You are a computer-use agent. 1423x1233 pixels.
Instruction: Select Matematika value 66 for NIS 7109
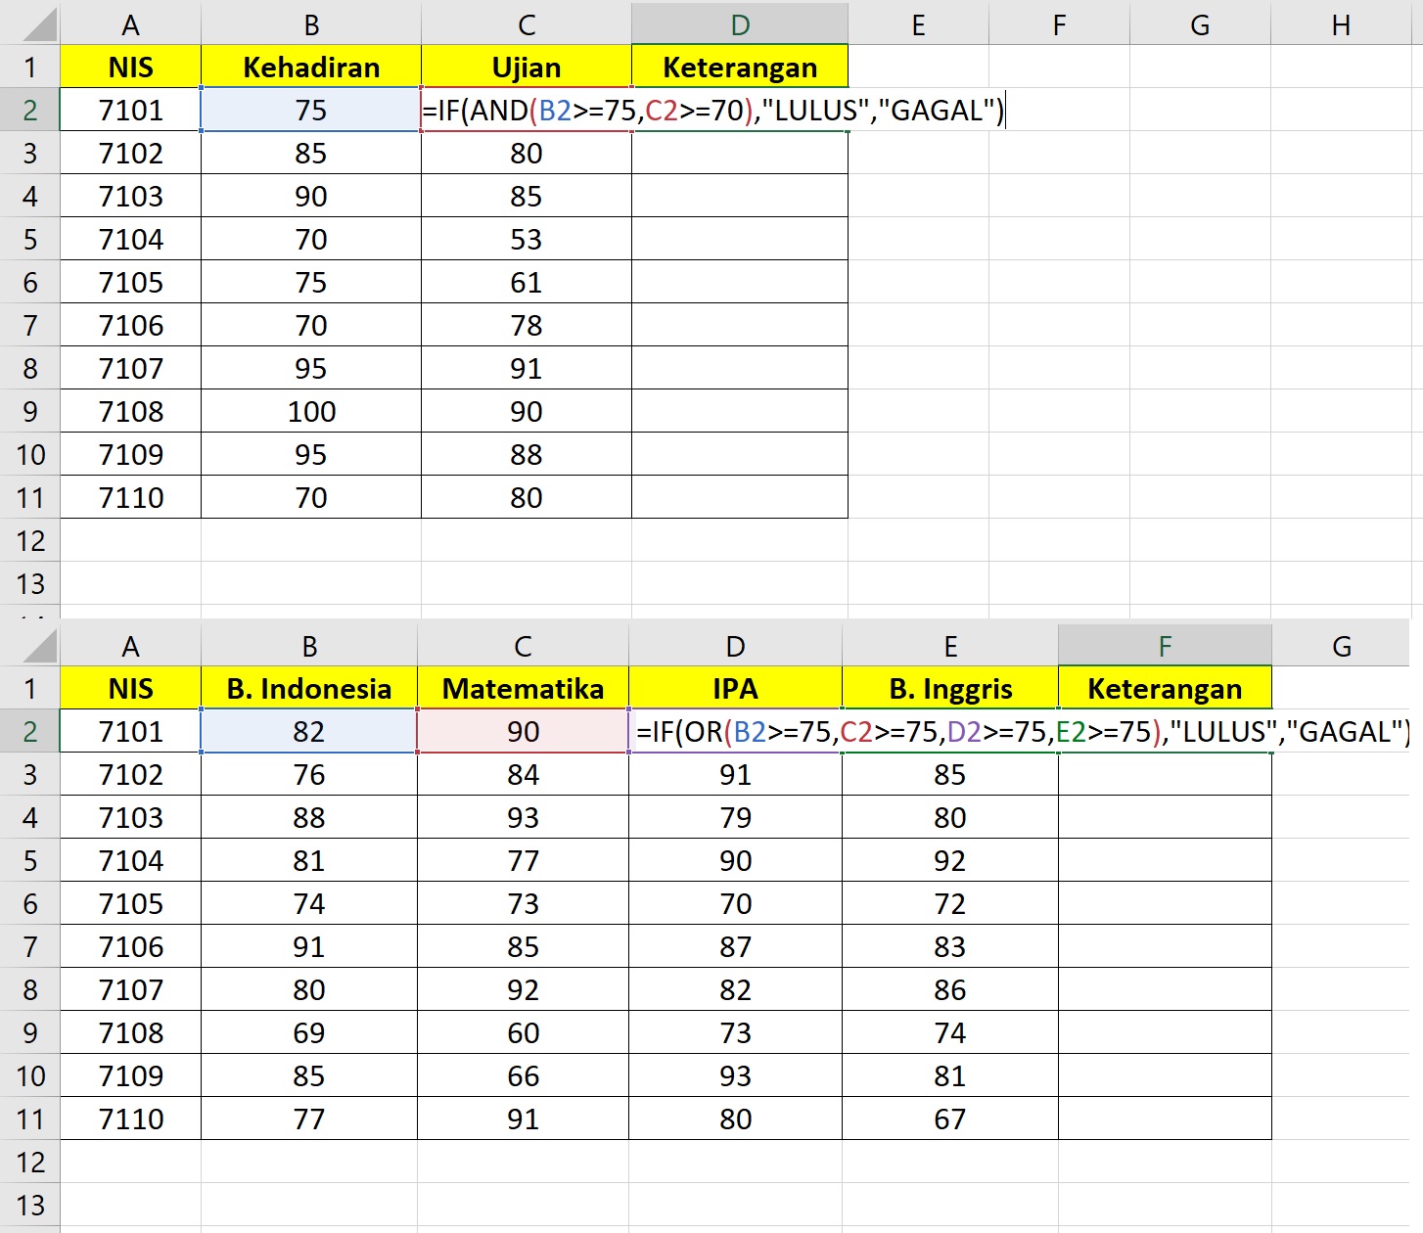pyautogui.click(x=523, y=1075)
